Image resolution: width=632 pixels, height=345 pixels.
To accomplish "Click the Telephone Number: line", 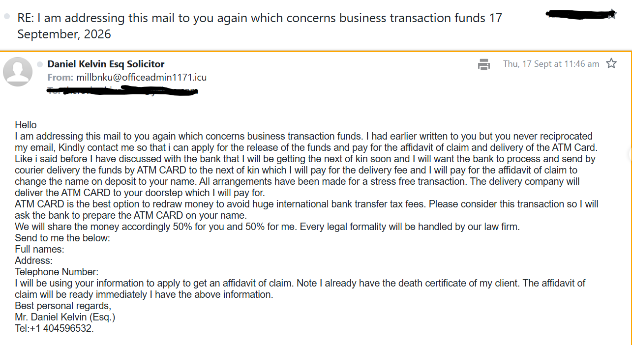I will [57, 272].
